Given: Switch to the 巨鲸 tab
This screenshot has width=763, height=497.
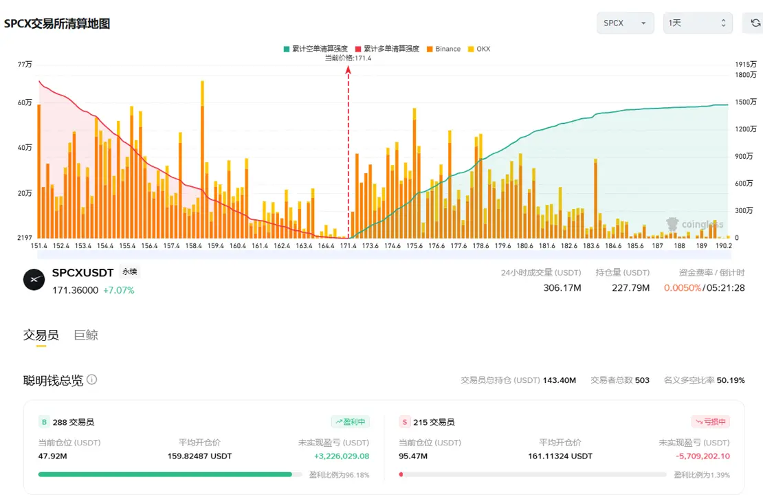Looking at the screenshot, I should pyautogui.click(x=86, y=335).
